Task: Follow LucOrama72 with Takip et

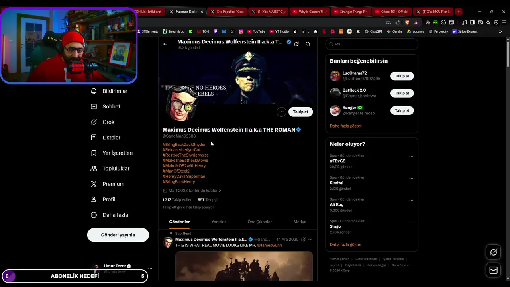Action: click(x=402, y=76)
